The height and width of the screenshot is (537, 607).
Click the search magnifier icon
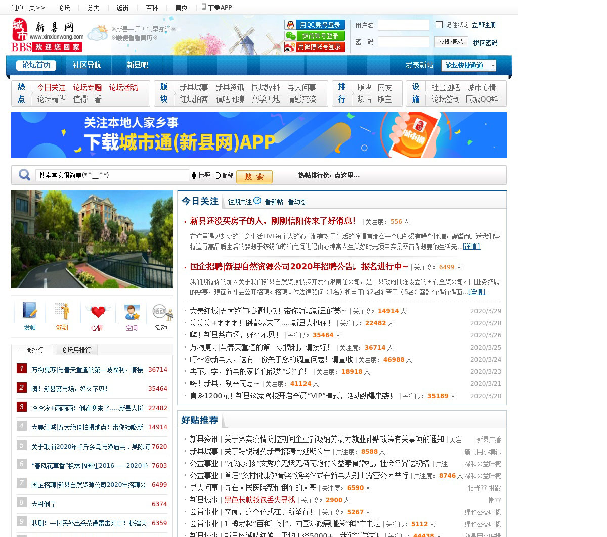tap(24, 175)
